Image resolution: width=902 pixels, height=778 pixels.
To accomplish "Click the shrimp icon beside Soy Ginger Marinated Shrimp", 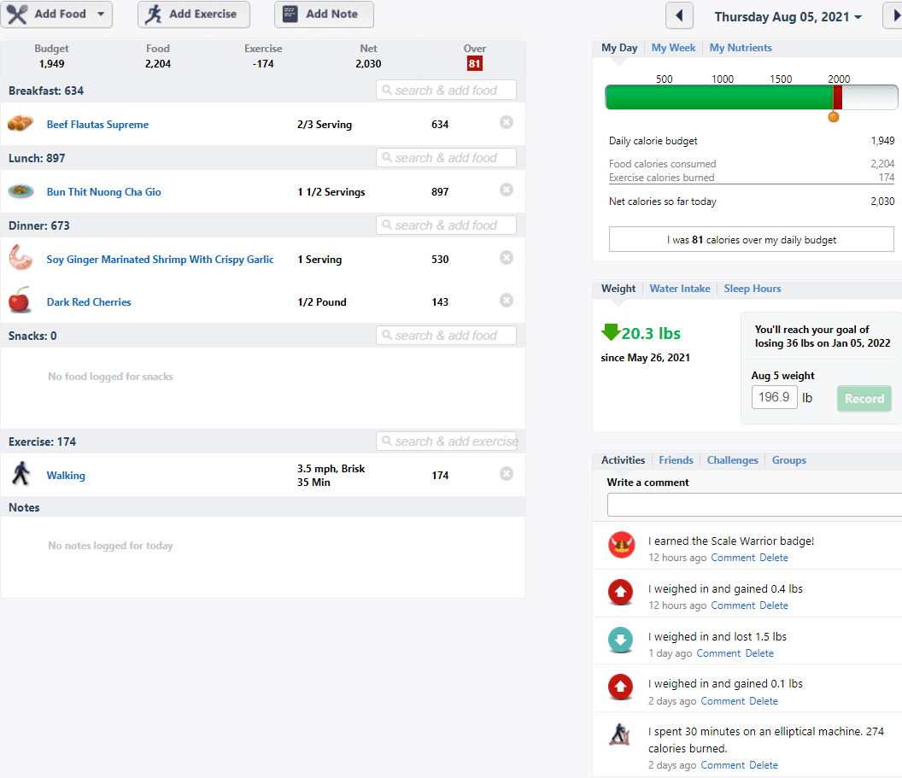I will click(x=20, y=258).
